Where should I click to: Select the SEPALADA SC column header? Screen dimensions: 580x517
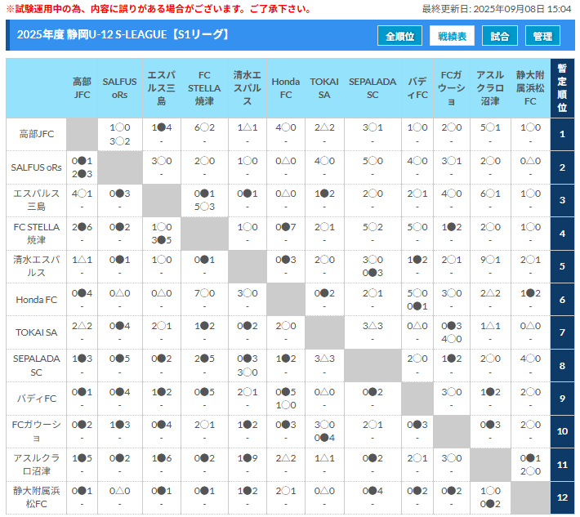[x=372, y=88]
